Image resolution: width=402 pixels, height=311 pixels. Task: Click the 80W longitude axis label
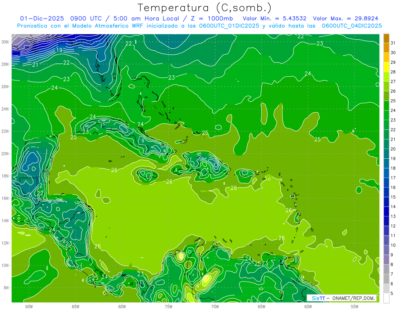122,307
